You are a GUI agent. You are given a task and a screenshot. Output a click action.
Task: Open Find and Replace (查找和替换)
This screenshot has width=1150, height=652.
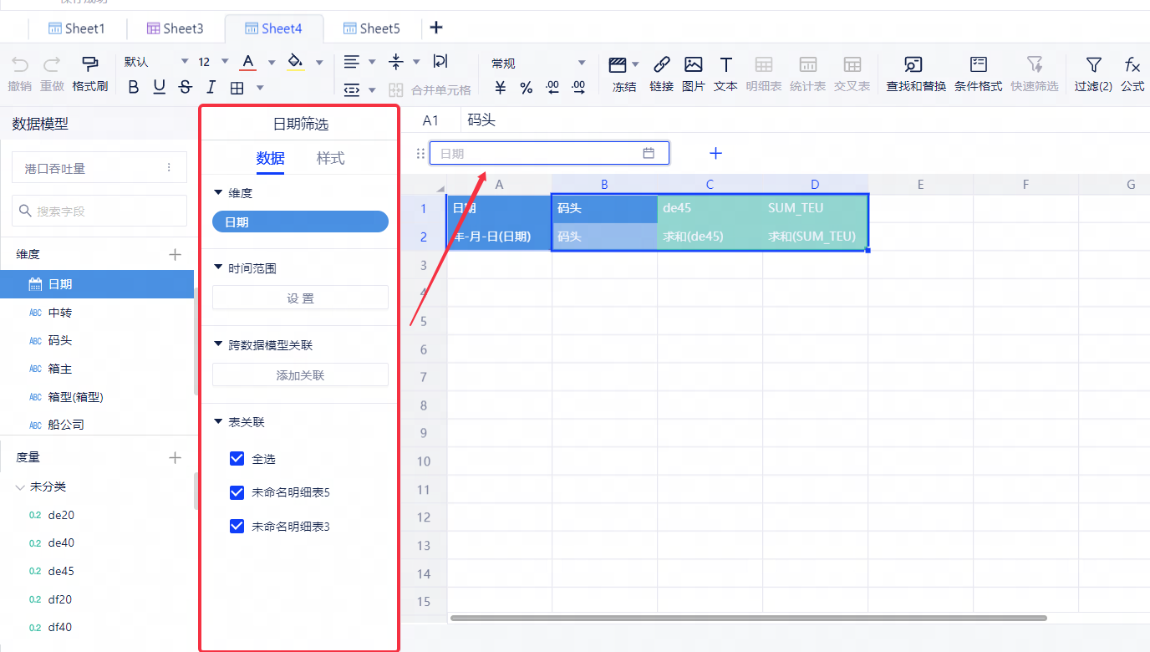(x=913, y=65)
